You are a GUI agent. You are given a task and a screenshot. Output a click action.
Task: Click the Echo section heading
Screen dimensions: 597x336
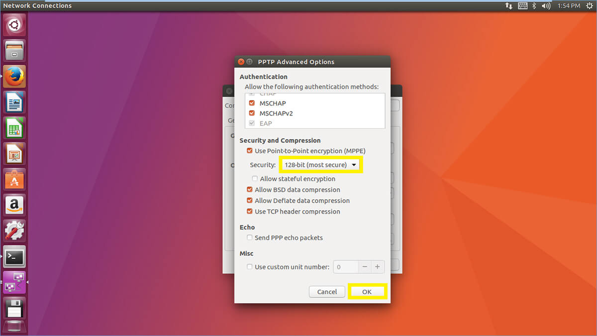[247, 227]
